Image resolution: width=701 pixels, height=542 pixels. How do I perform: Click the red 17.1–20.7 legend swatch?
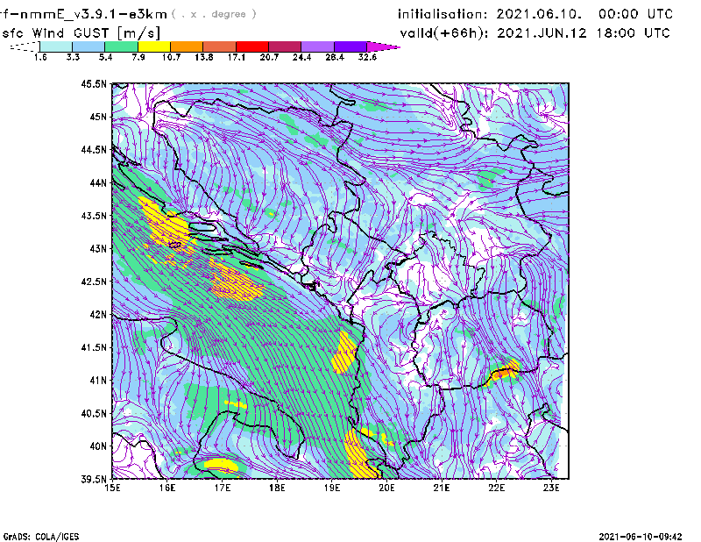click(x=252, y=46)
